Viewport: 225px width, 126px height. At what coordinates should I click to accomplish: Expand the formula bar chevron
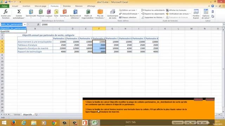224,24
